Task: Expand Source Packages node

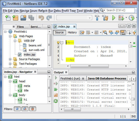Action: pos(10,59)
